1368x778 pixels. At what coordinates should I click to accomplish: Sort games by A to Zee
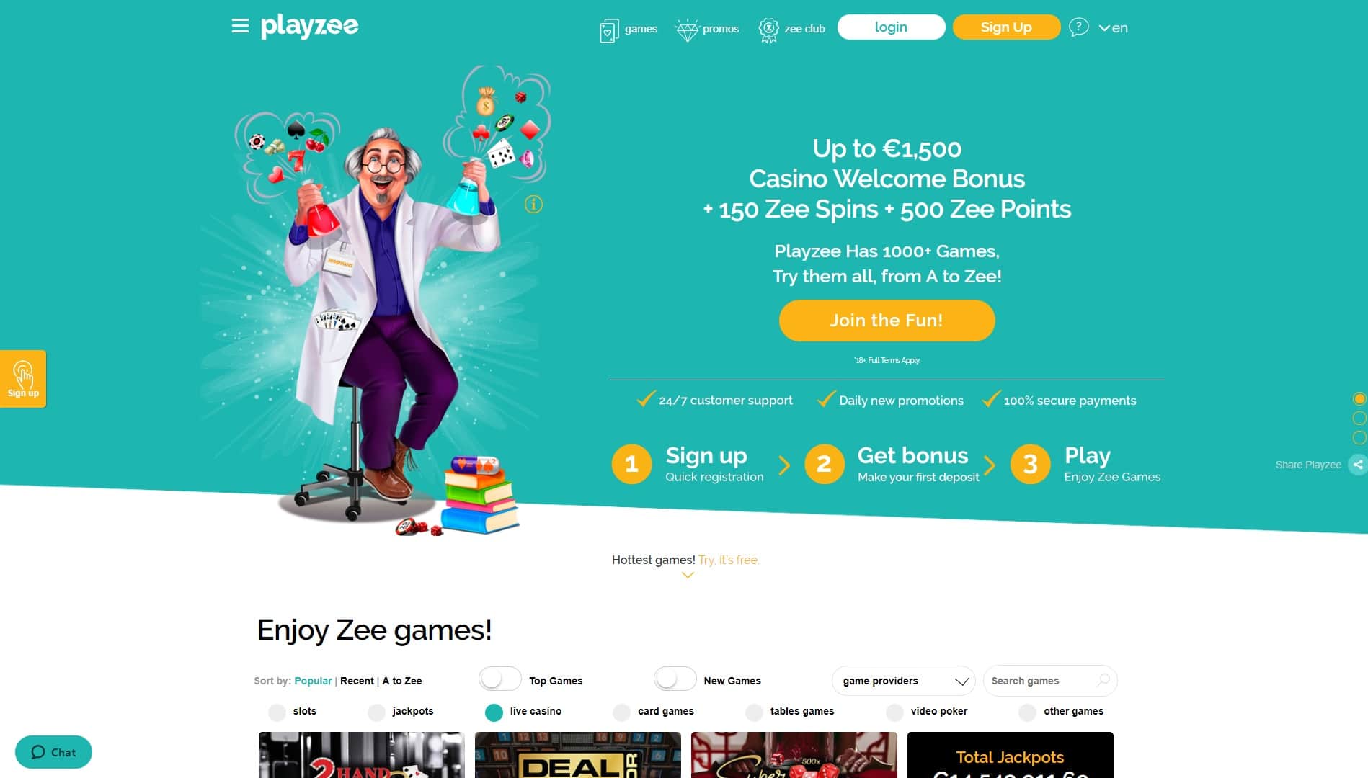[402, 681]
